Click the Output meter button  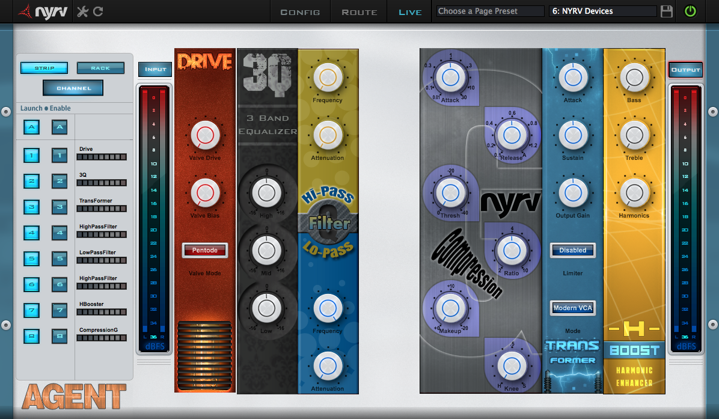[685, 70]
